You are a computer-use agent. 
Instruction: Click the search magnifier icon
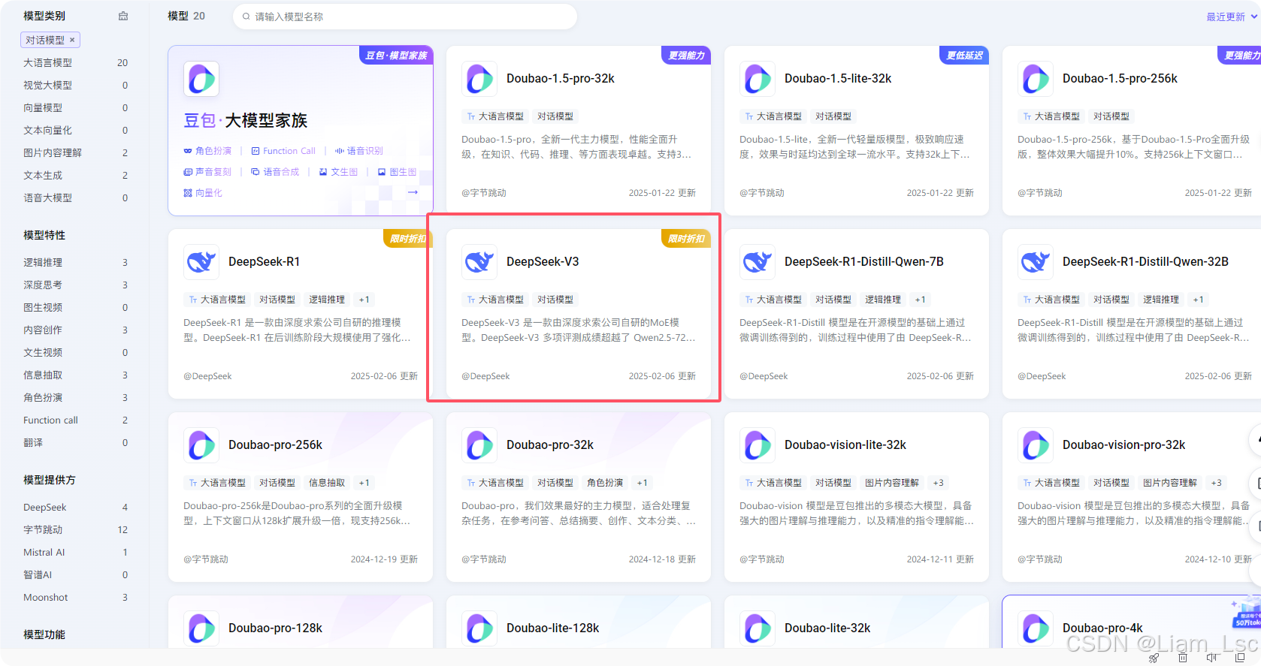point(246,17)
